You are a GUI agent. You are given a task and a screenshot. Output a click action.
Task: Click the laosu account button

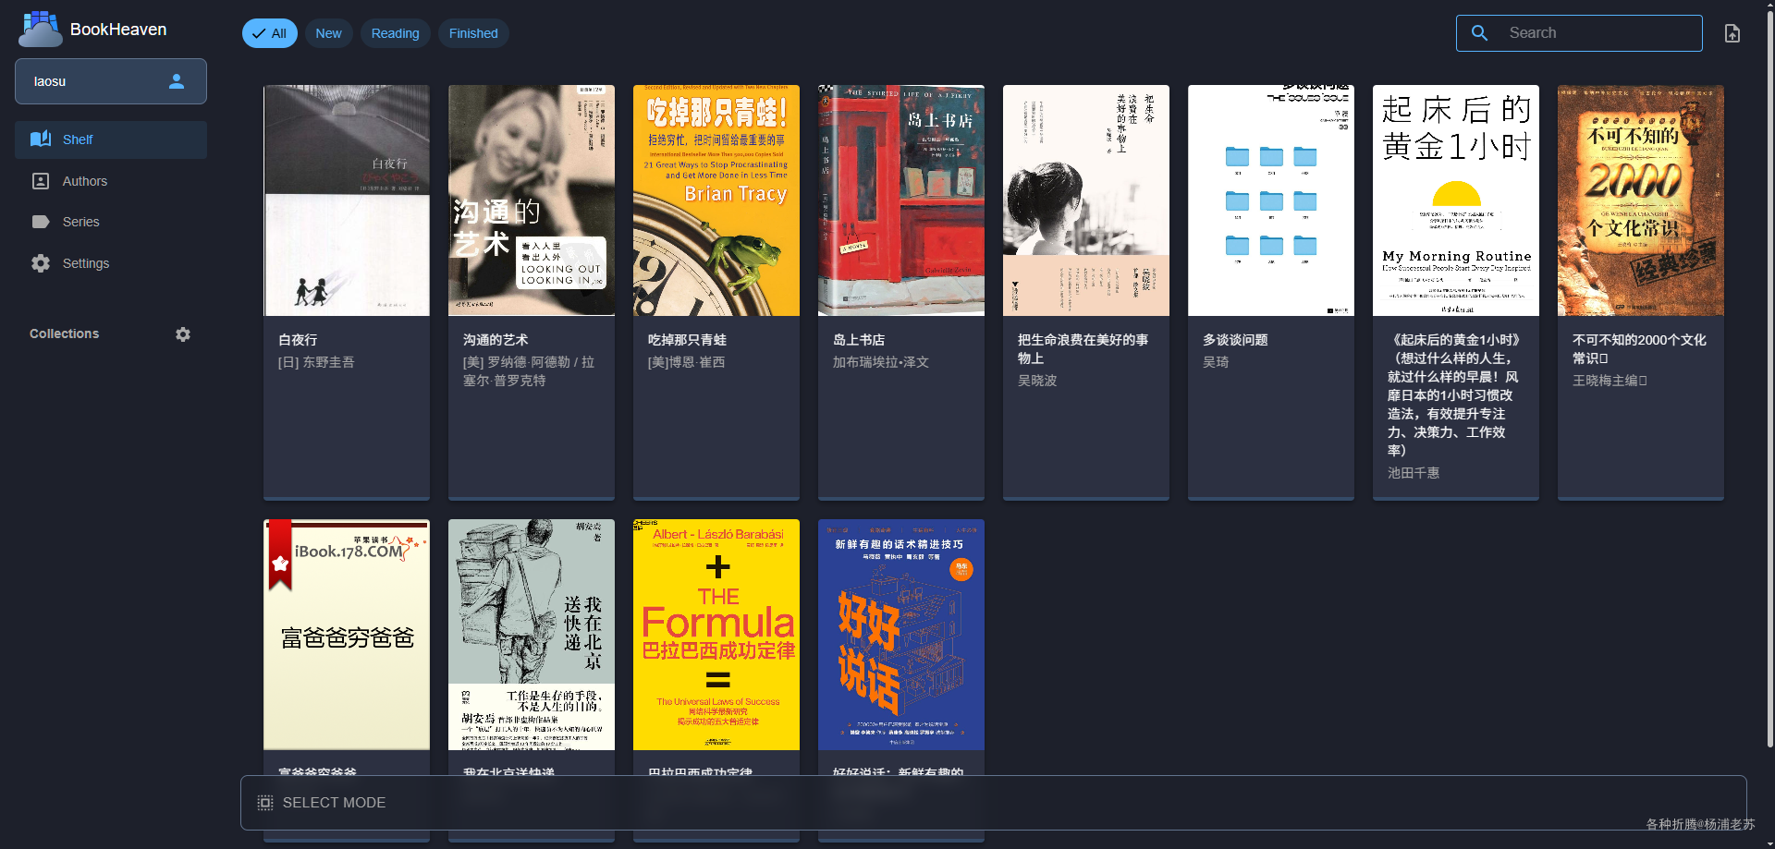[x=111, y=81]
